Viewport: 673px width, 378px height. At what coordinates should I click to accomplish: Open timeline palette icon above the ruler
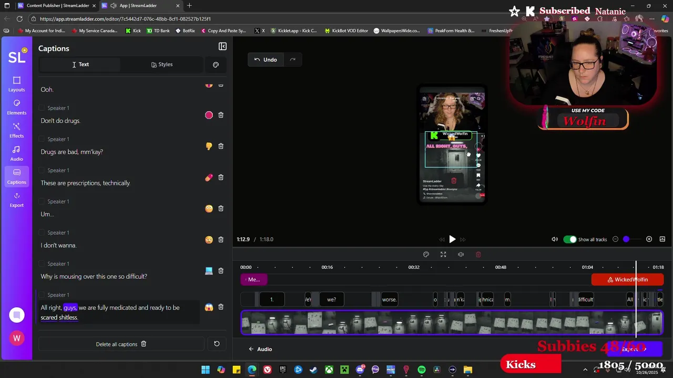426,255
